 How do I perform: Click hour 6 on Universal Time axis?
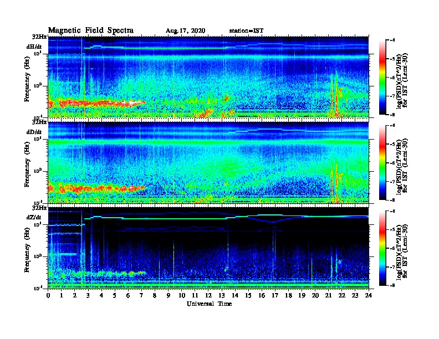tap(128, 296)
